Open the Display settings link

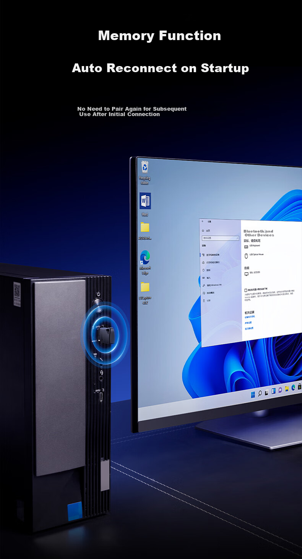249,328
